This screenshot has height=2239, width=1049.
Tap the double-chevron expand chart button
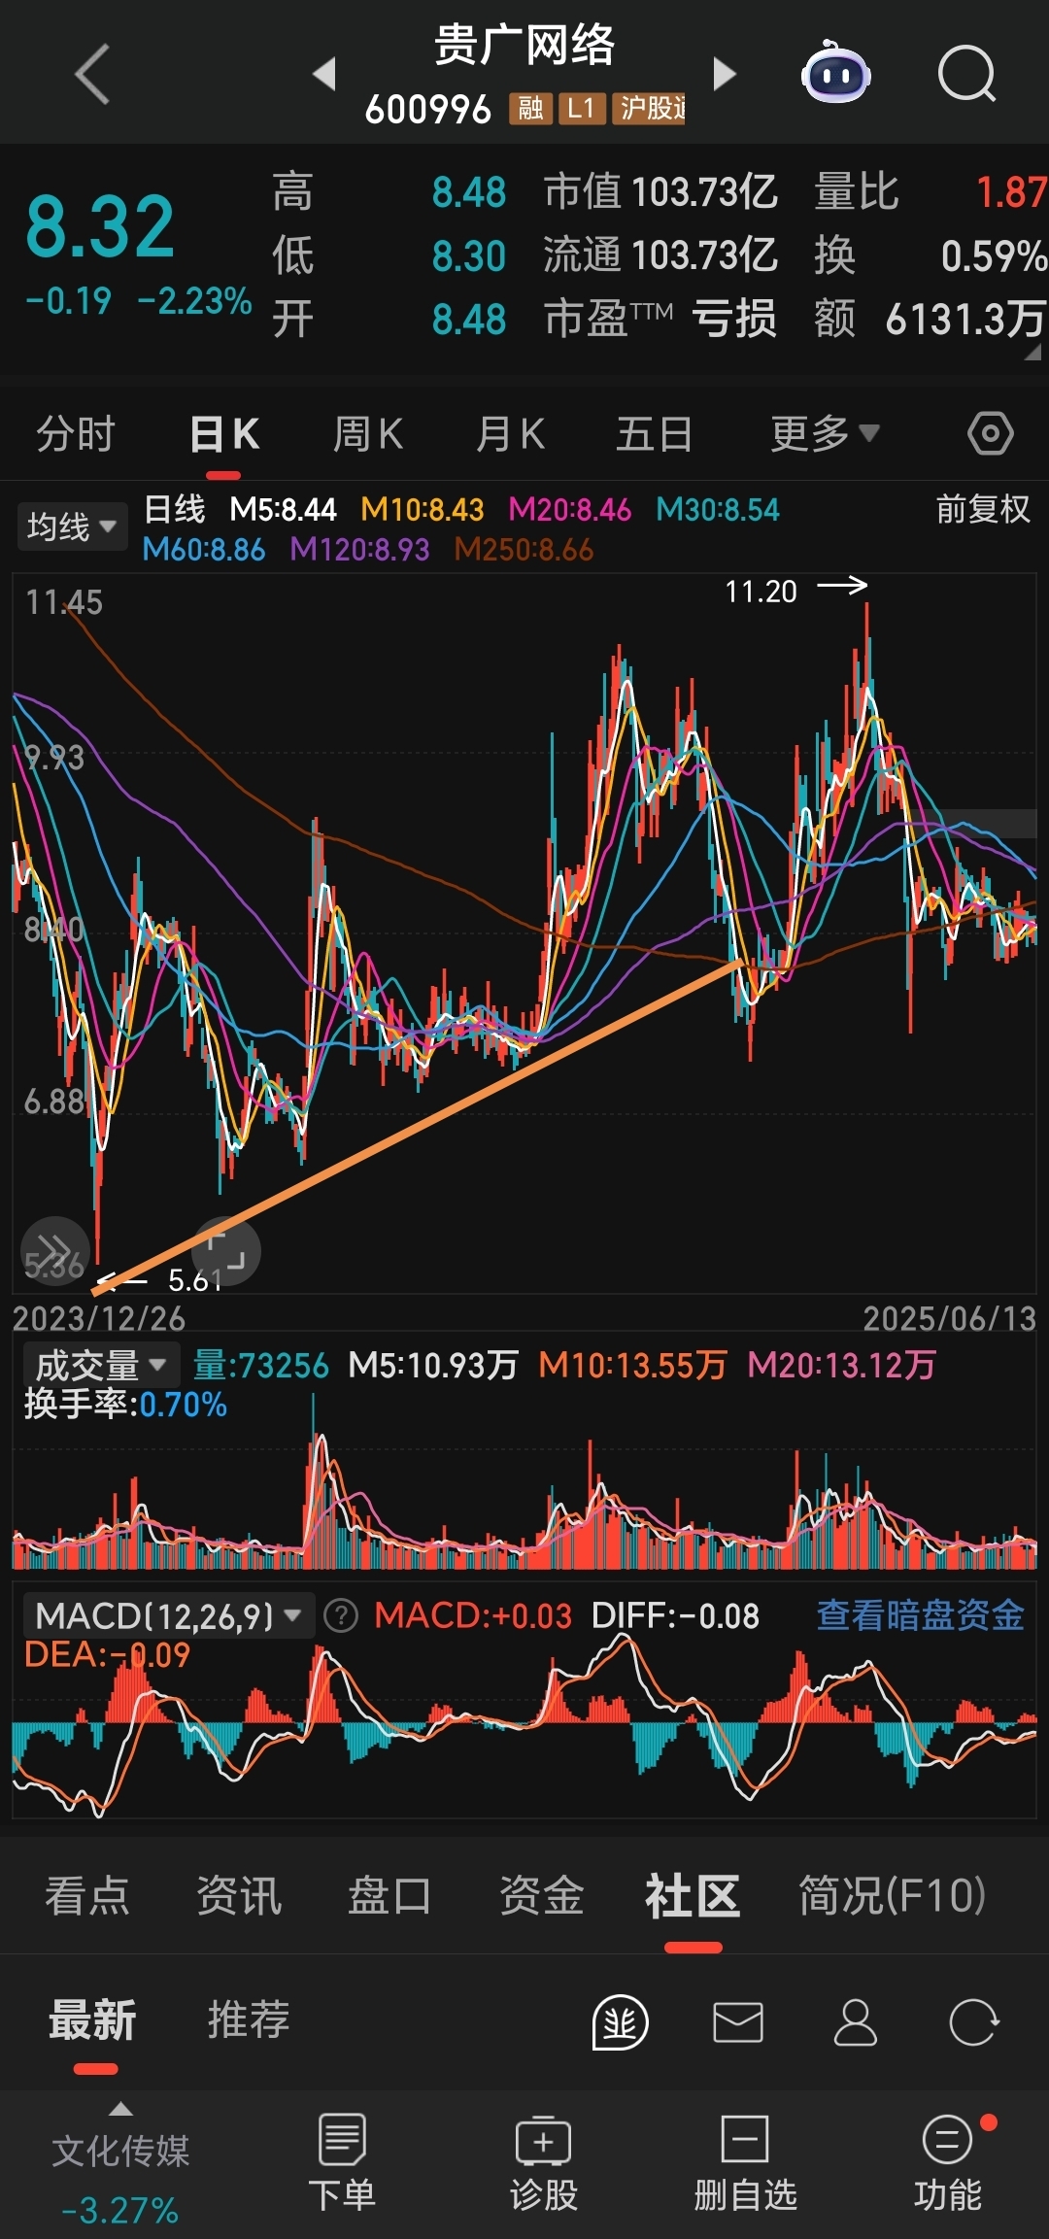click(x=54, y=1251)
